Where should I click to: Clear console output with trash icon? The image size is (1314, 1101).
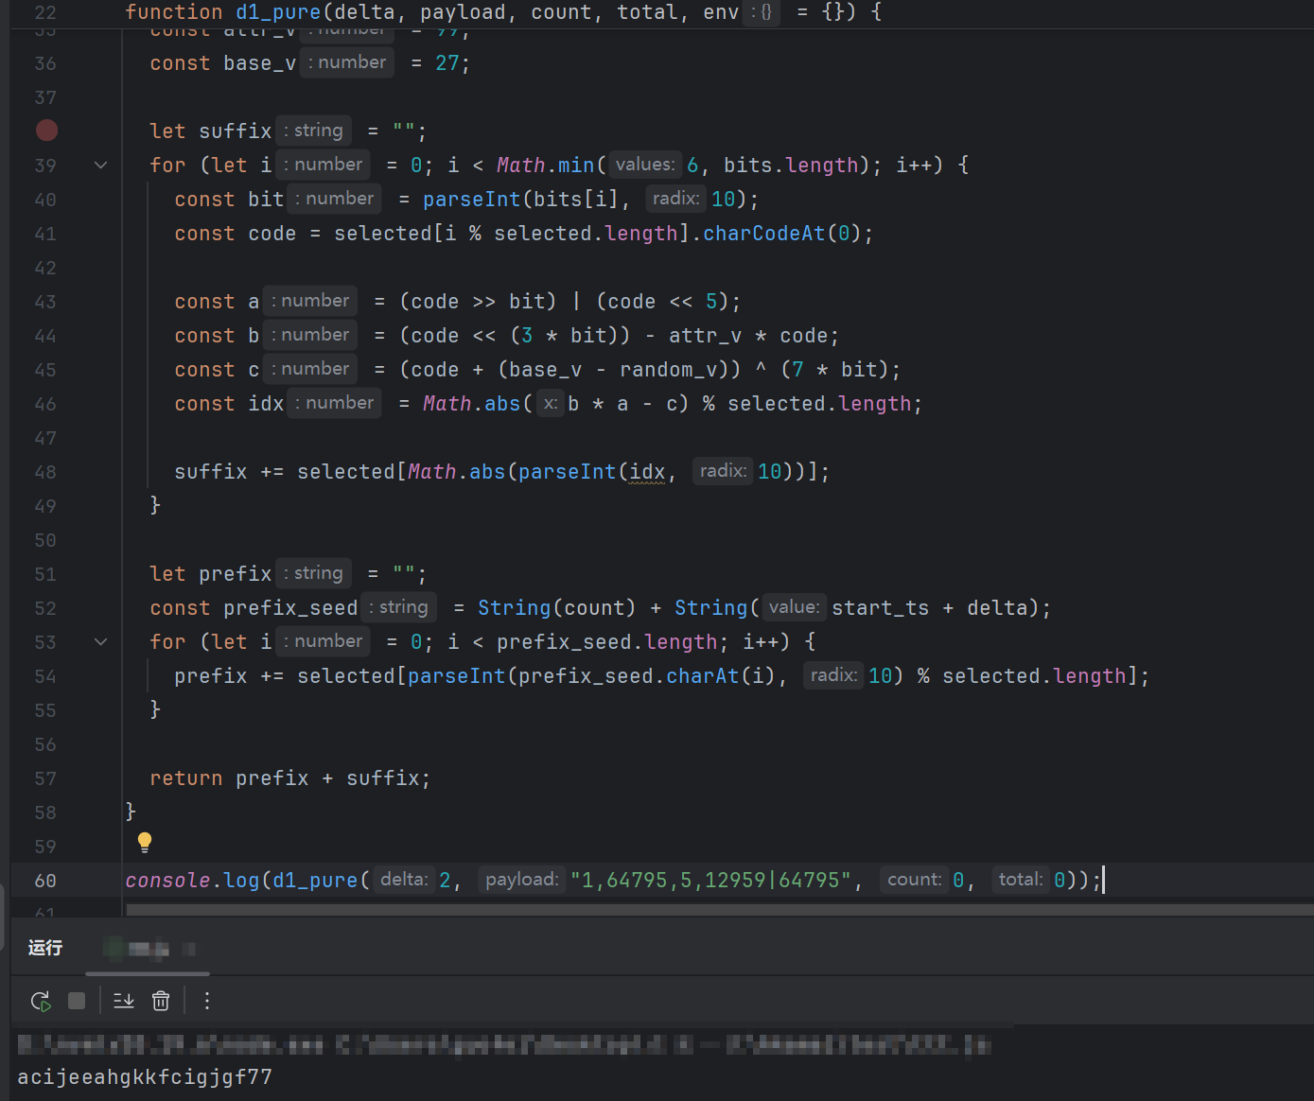pos(161,1001)
